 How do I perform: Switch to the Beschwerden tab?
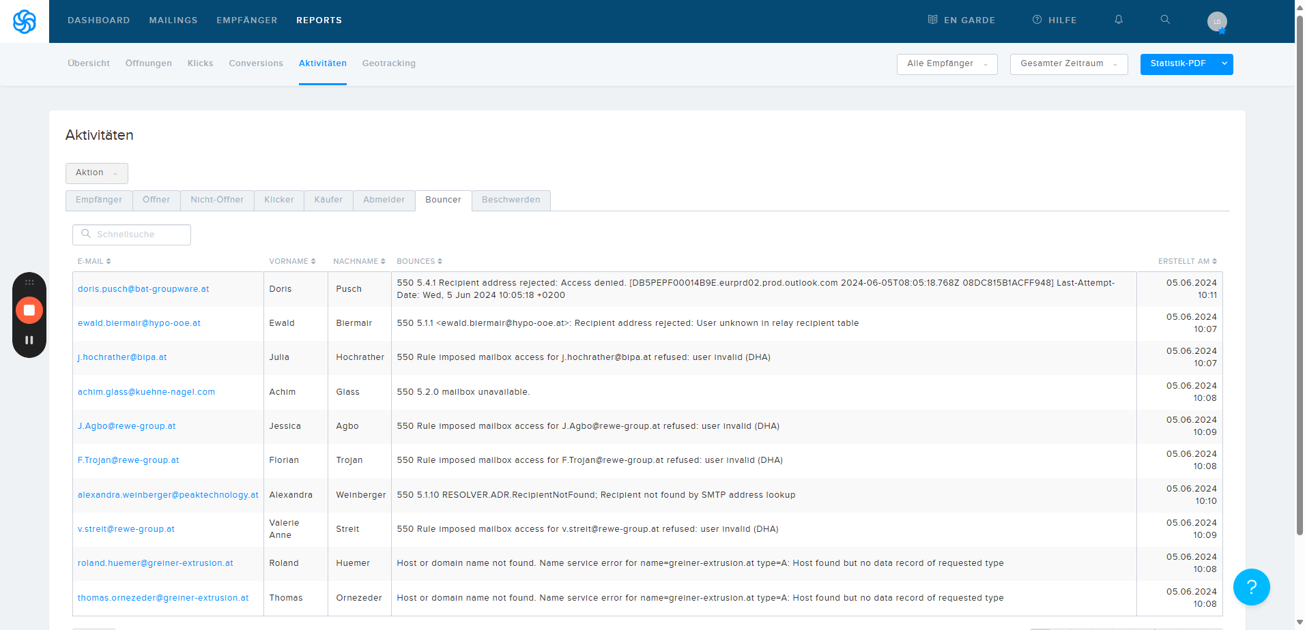coord(511,200)
